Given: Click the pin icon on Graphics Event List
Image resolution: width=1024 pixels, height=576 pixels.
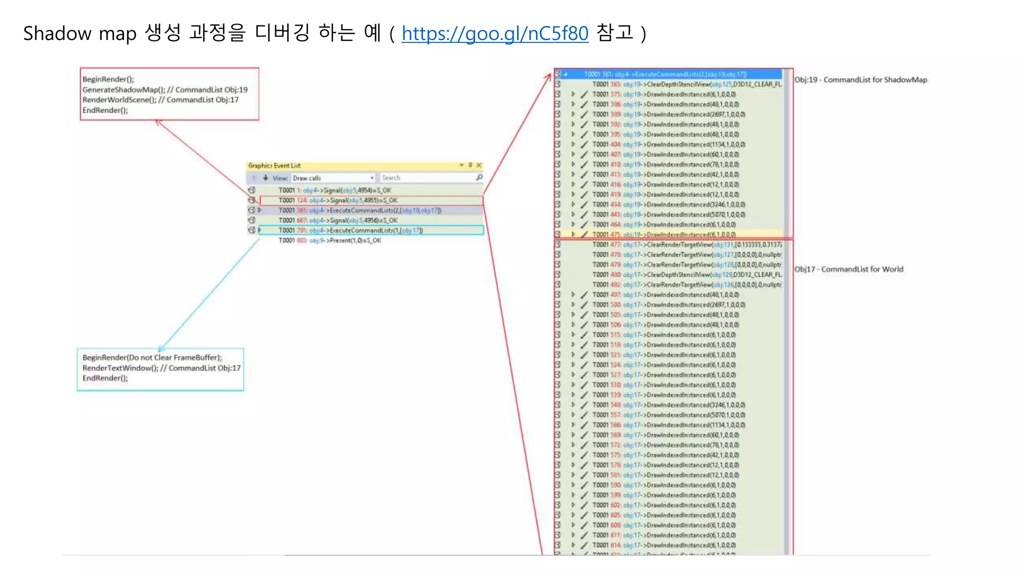Looking at the screenshot, I should (x=470, y=165).
